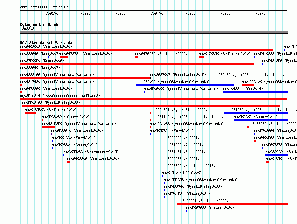Select the nsv64510 (Mills2006) label
297x224 pixels.
182,173
